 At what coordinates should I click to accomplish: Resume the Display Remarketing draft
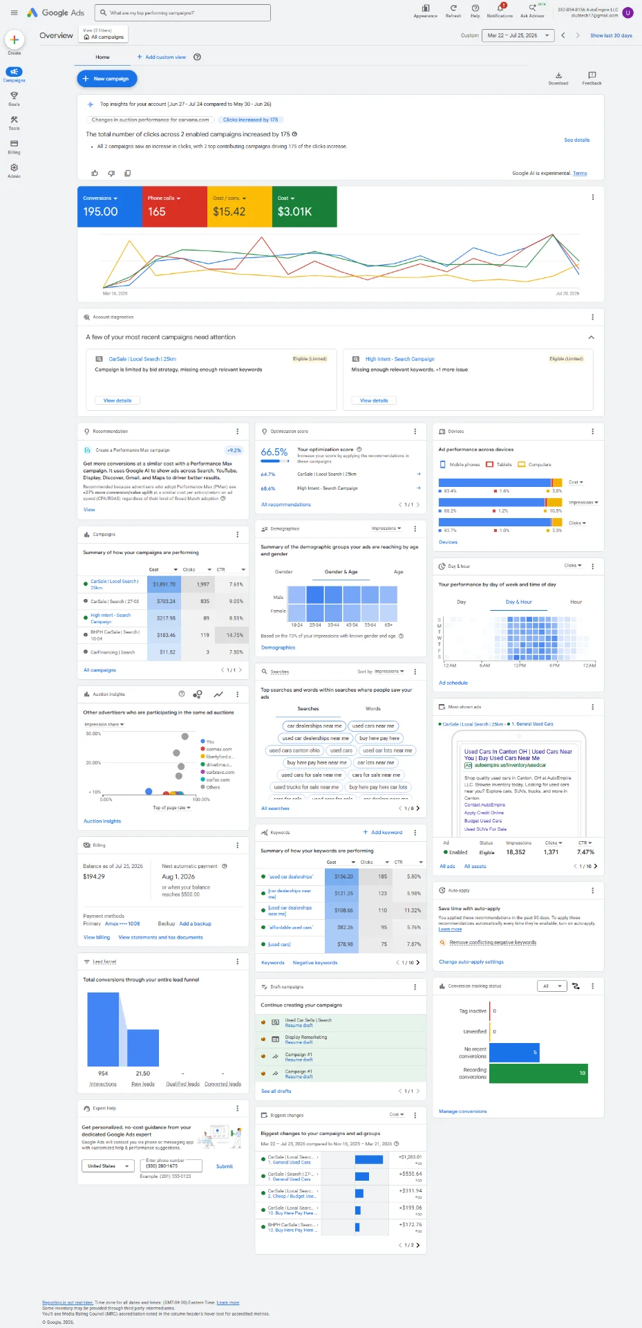coord(299,1042)
